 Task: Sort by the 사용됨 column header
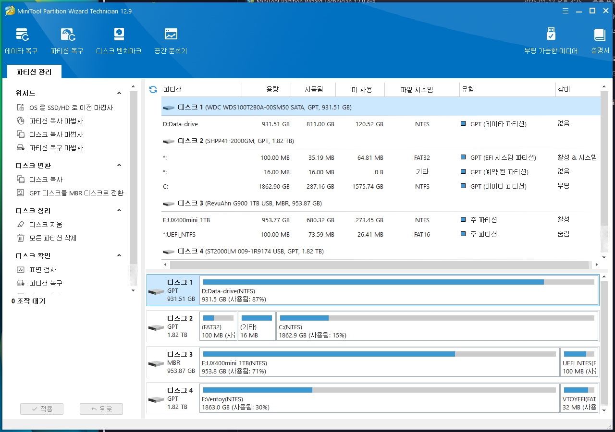pos(314,90)
